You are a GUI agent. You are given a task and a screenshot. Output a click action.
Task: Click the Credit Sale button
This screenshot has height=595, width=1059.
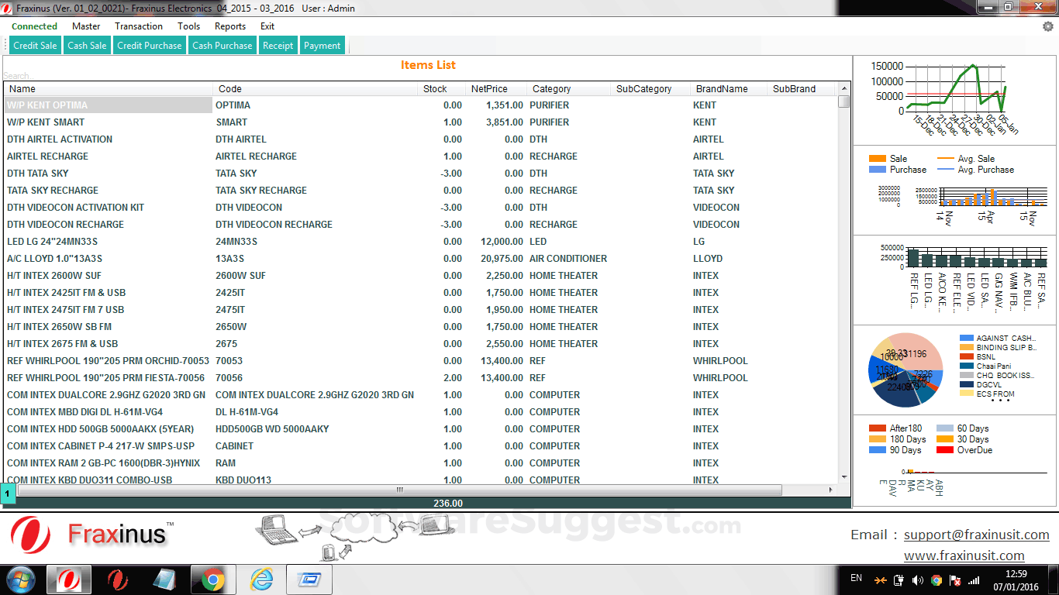pos(35,46)
